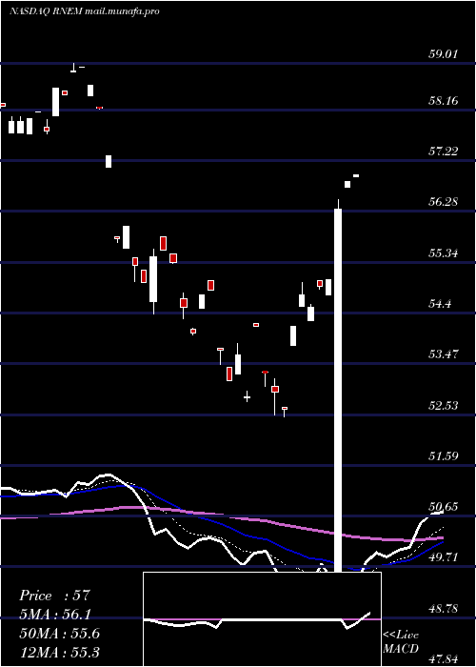Screen dimensions: 476x667
Task: Click the <<Live MACD label
Action: pos(401,641)
